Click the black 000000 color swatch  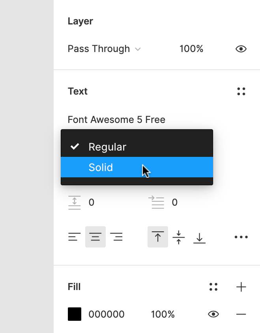[x=74, y=314]
